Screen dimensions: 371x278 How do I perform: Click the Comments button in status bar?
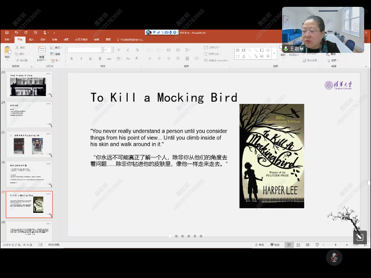coord(275,245)
